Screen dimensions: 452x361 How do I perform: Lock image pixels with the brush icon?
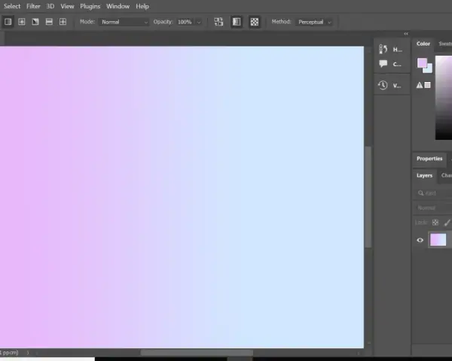click(447, 223)
